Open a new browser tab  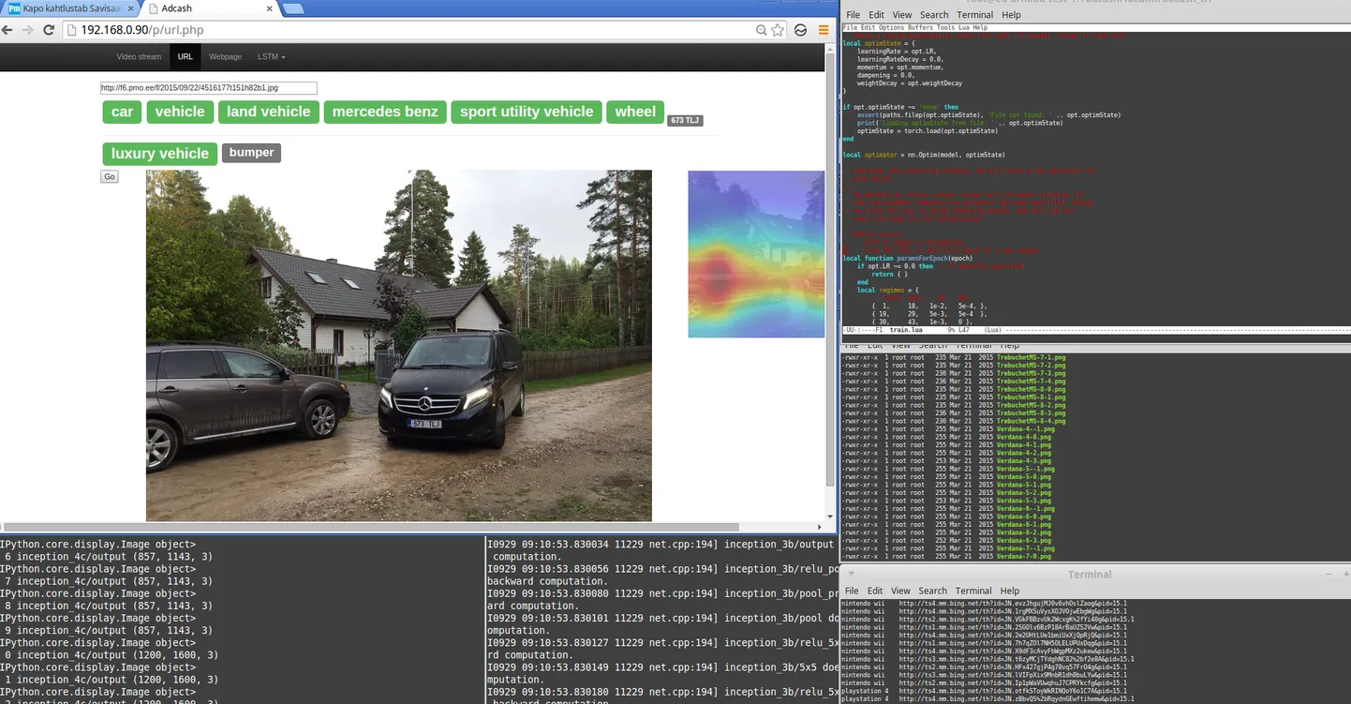point(293,8)
